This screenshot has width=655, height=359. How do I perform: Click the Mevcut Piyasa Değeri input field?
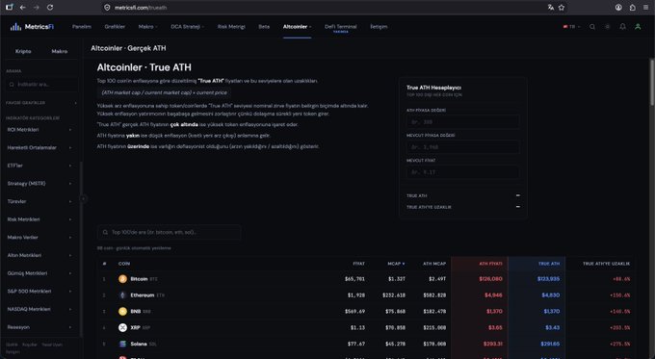463,147
